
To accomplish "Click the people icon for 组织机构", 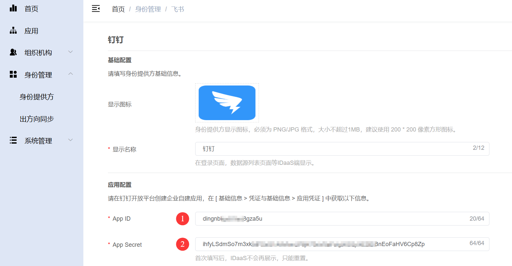I will click(13, 52).
